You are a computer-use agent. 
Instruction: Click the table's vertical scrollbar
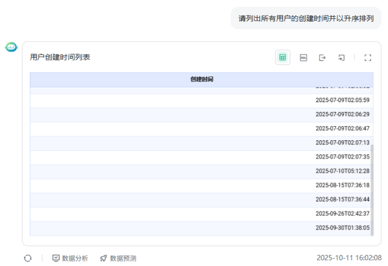(372, 189)
